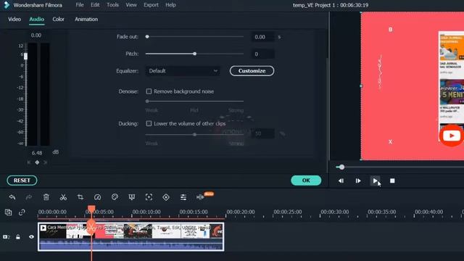Open the Help menu
The image size is (464, 261).
tap(170, 5)
